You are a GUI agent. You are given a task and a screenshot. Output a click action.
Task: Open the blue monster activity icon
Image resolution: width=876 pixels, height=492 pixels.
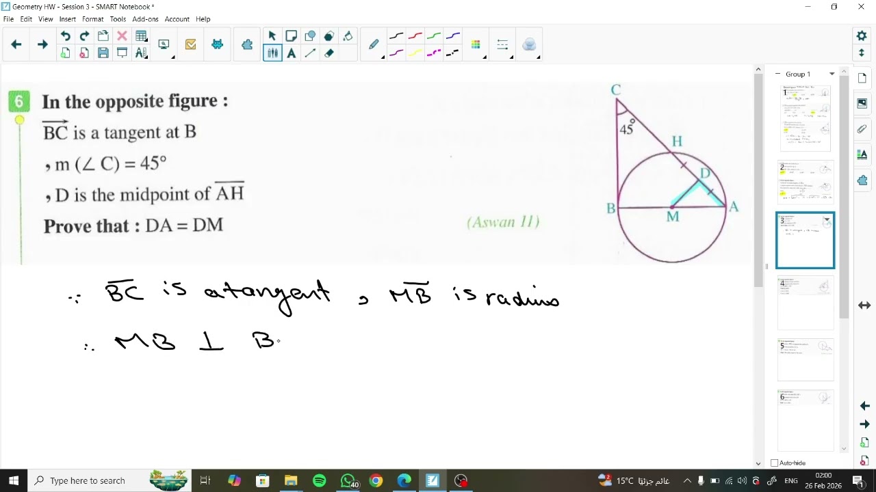[x=218, y=44]
